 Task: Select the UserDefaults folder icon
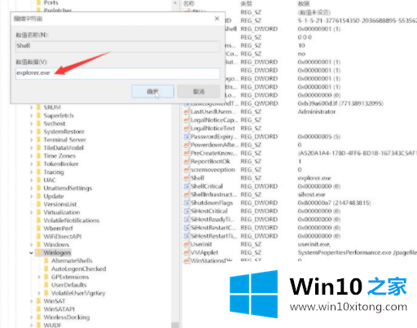click(46, 285)
